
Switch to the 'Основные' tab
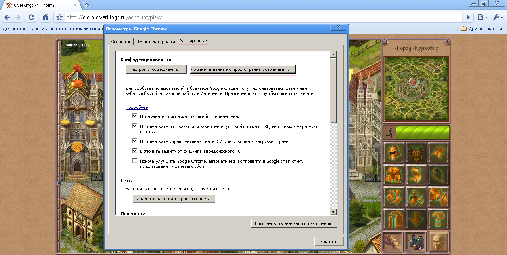(121, 42)
